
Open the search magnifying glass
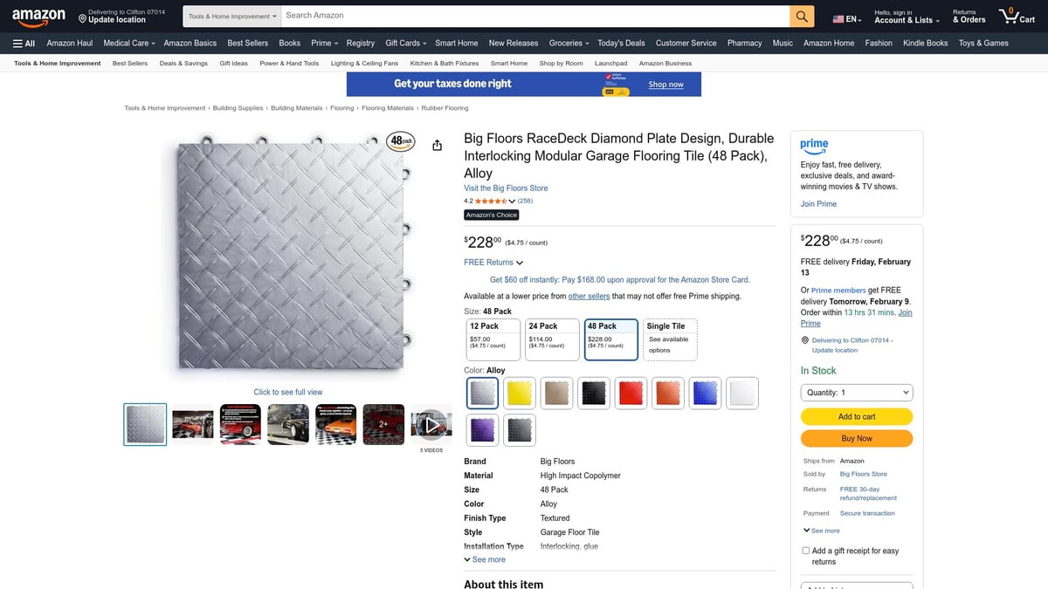800,15
